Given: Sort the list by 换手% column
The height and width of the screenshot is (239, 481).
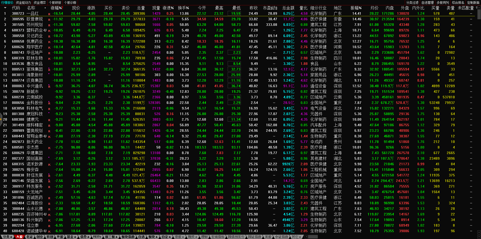Looking at the screenshot, I should tap(183, 8).
